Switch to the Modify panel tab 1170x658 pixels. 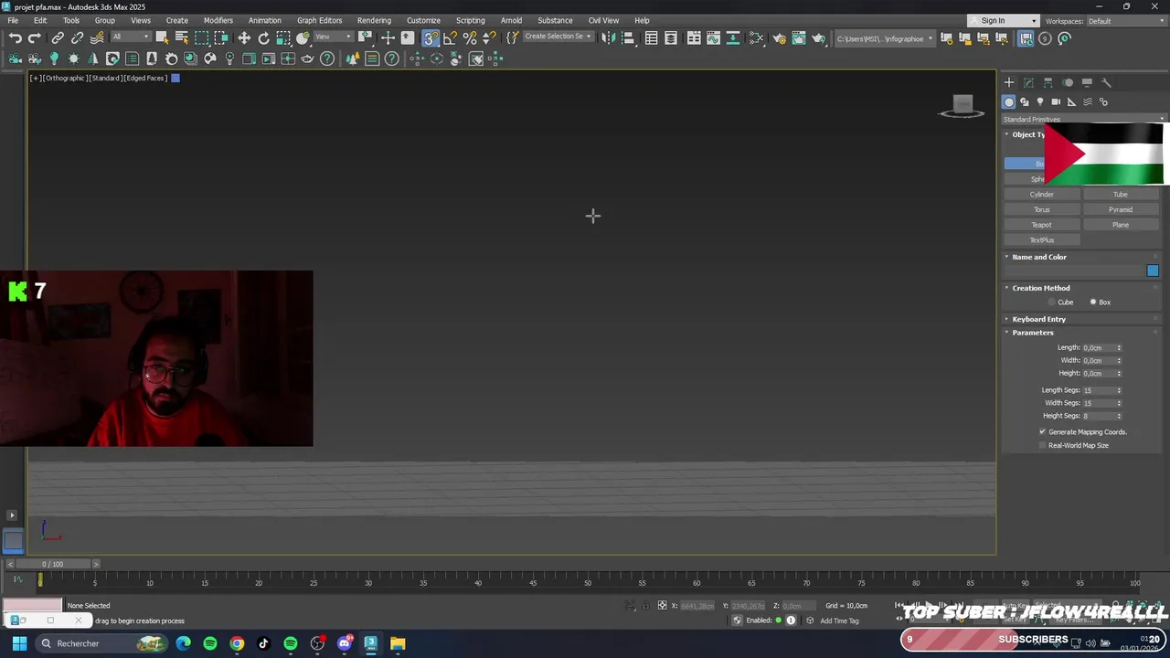click(1028, 82)
